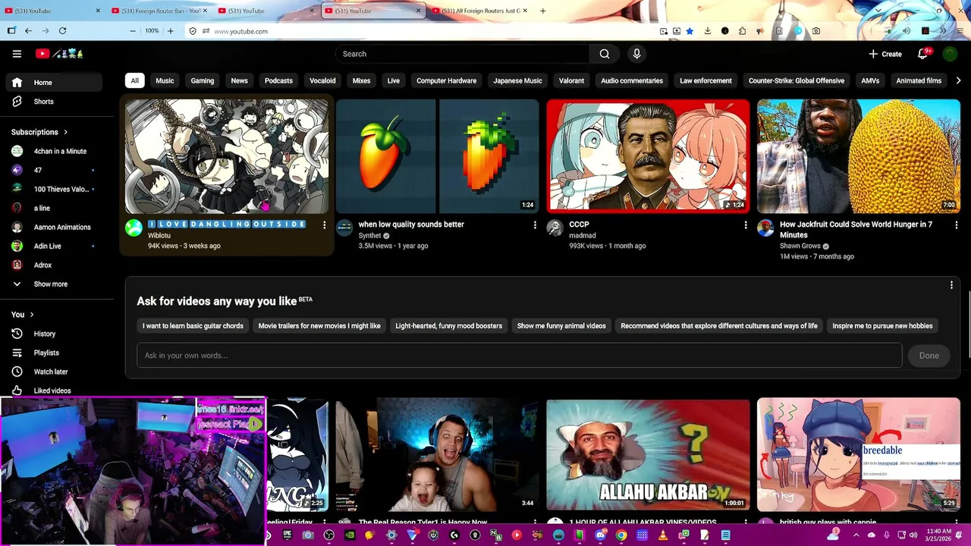Image resolution: width=971 pixels, height=546 pixels.
Task: Choose 'Inspire me to pursue new hobbies'
Action: [882, 326]
